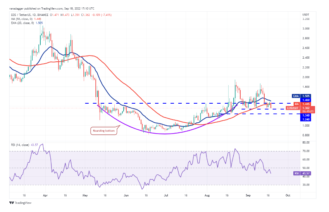Click the May label on time axis
This screenshot has height=212, width=329.
point(85,195)
